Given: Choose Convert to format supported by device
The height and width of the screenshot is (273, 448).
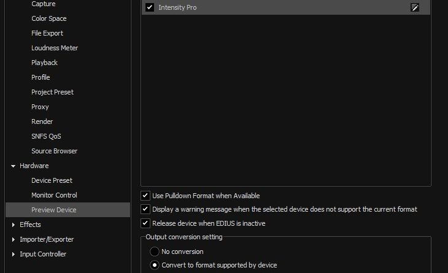Looking at the screenshot, I should (155, 265).
